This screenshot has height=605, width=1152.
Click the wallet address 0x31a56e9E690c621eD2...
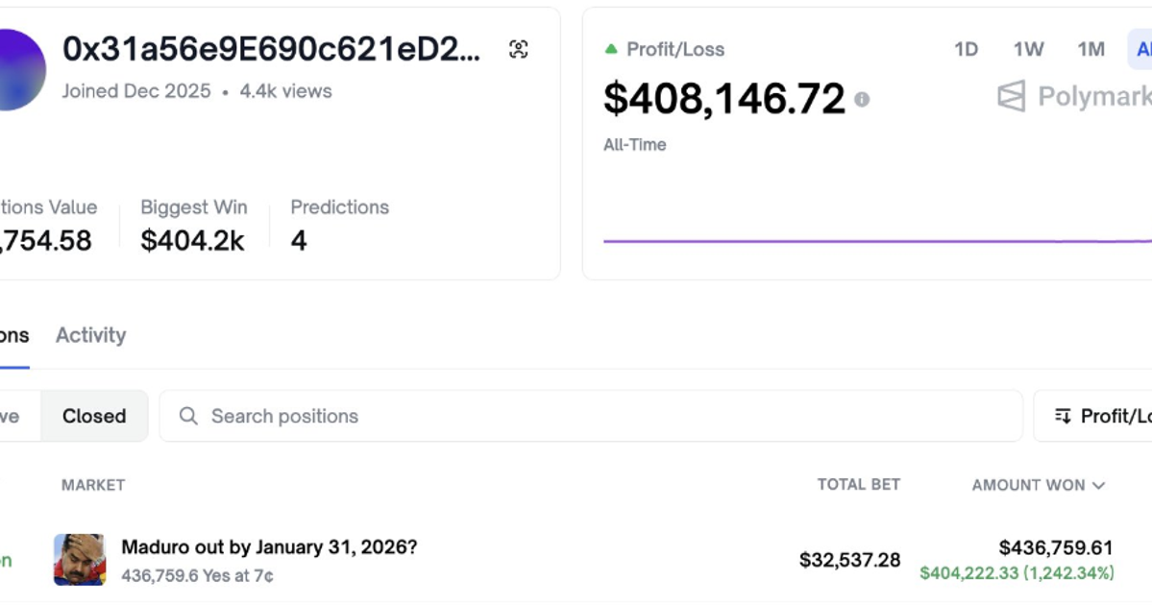tap(271, 50)
